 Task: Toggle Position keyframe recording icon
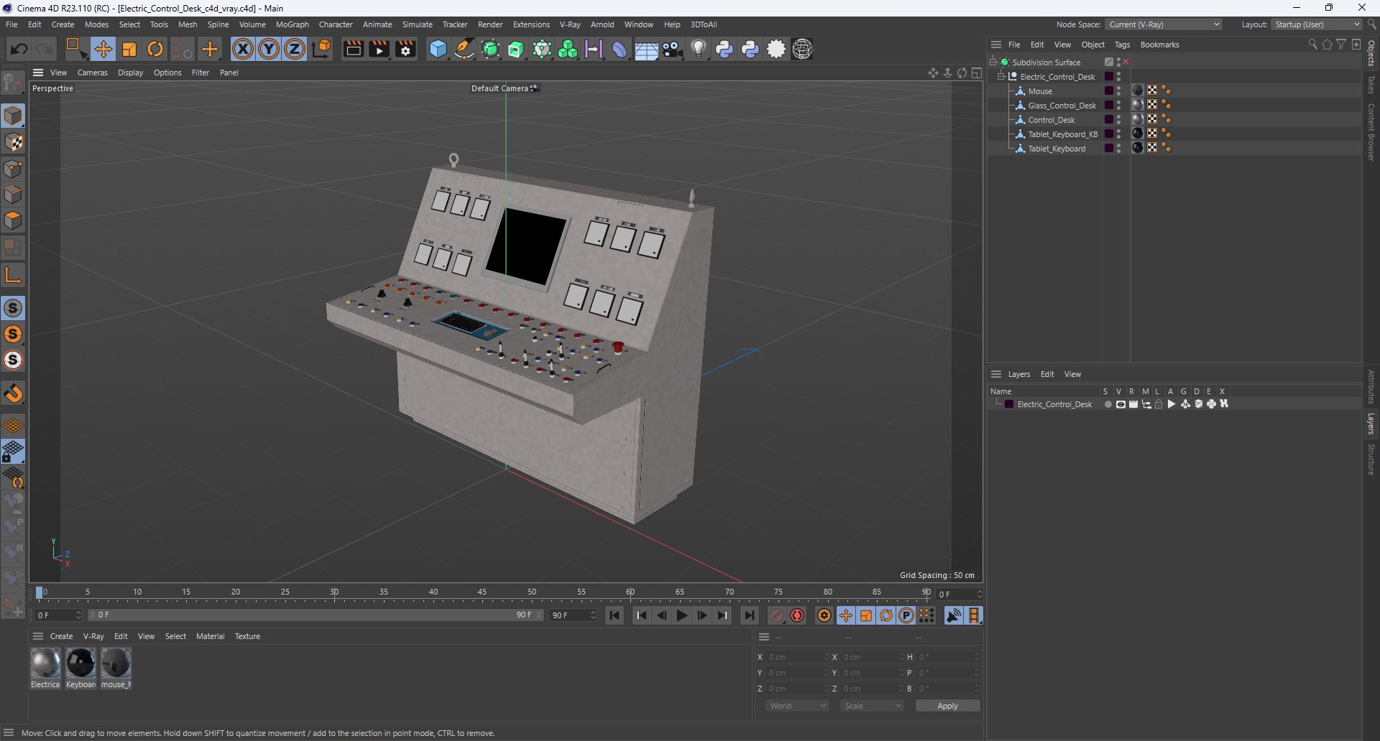point(846,615)
